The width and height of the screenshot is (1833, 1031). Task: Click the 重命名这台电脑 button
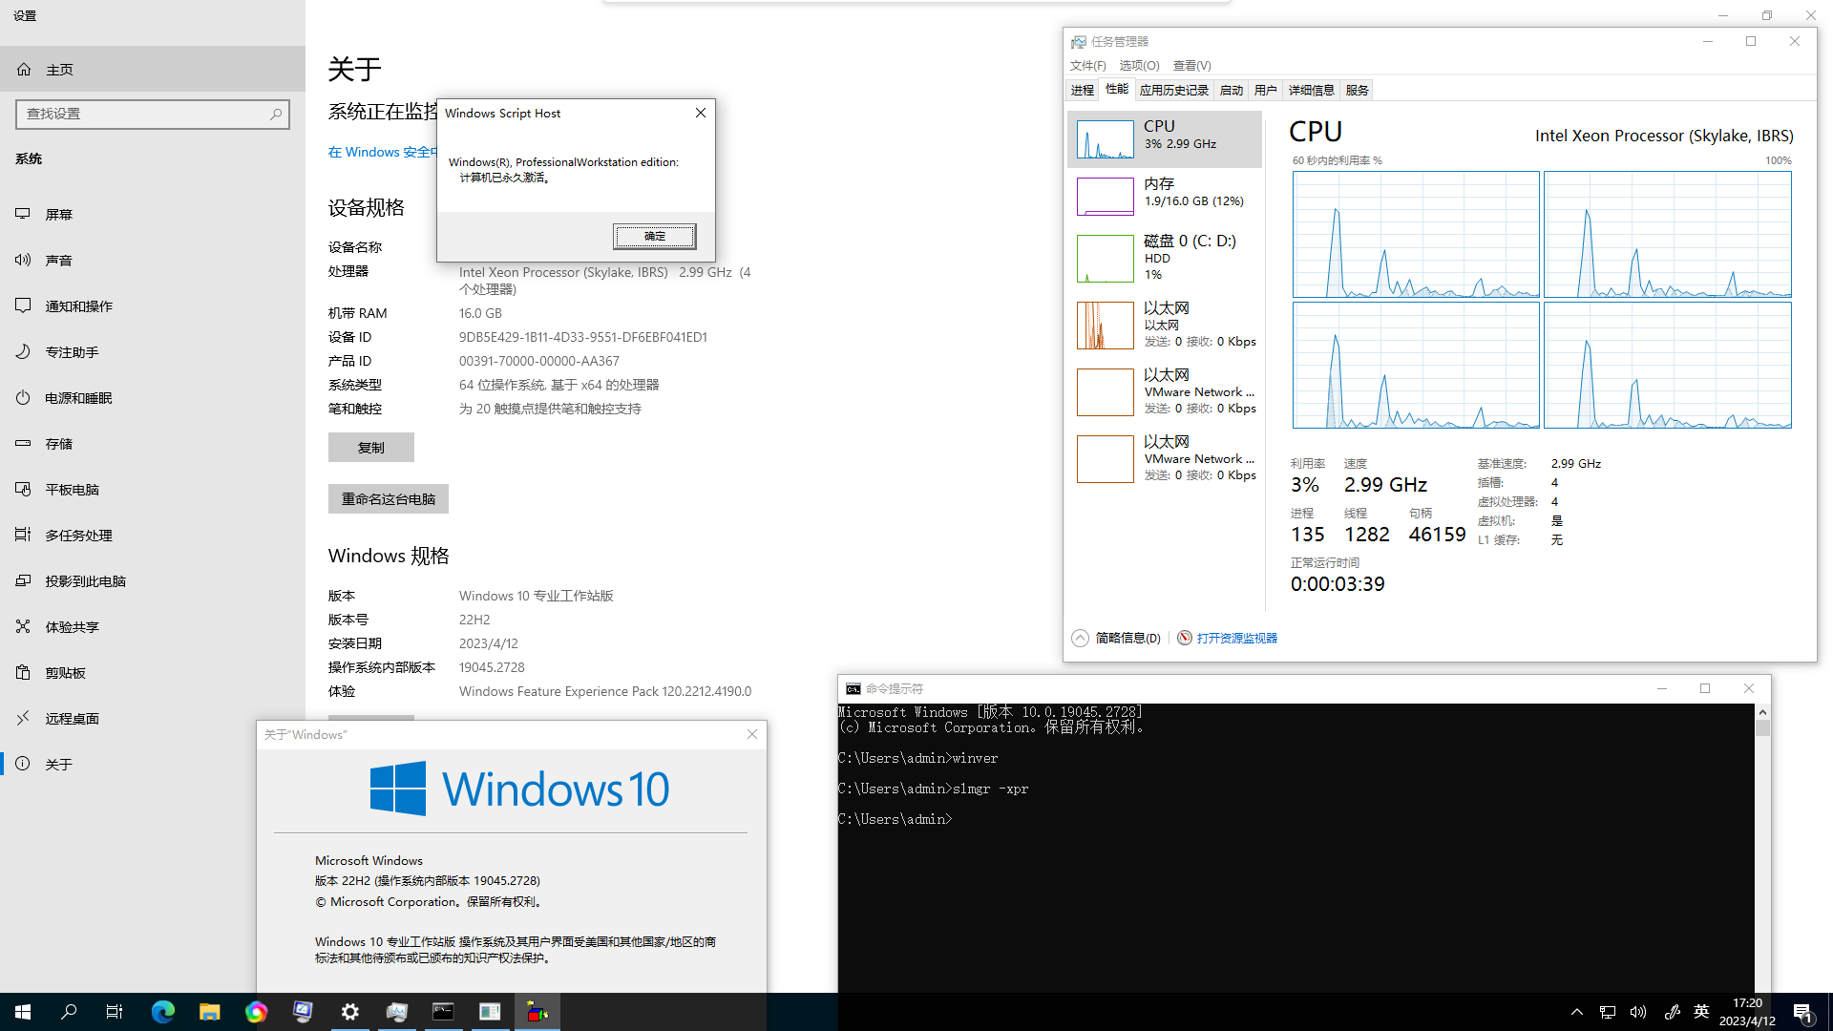tap(389, 499)
